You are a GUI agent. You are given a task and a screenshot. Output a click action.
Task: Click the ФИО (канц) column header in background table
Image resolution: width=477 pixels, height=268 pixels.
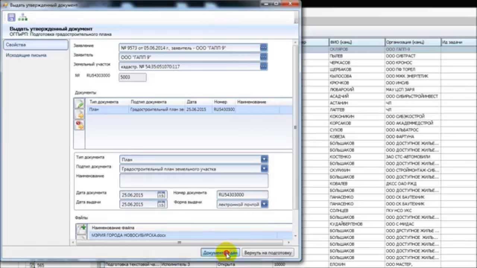(357, 42)
